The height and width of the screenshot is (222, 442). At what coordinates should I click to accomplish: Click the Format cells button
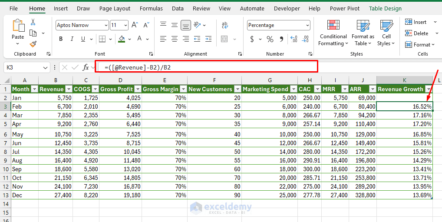420,45
